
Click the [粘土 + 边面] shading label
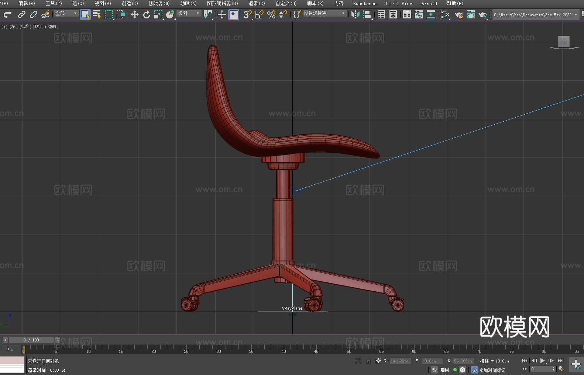[46, 27]
